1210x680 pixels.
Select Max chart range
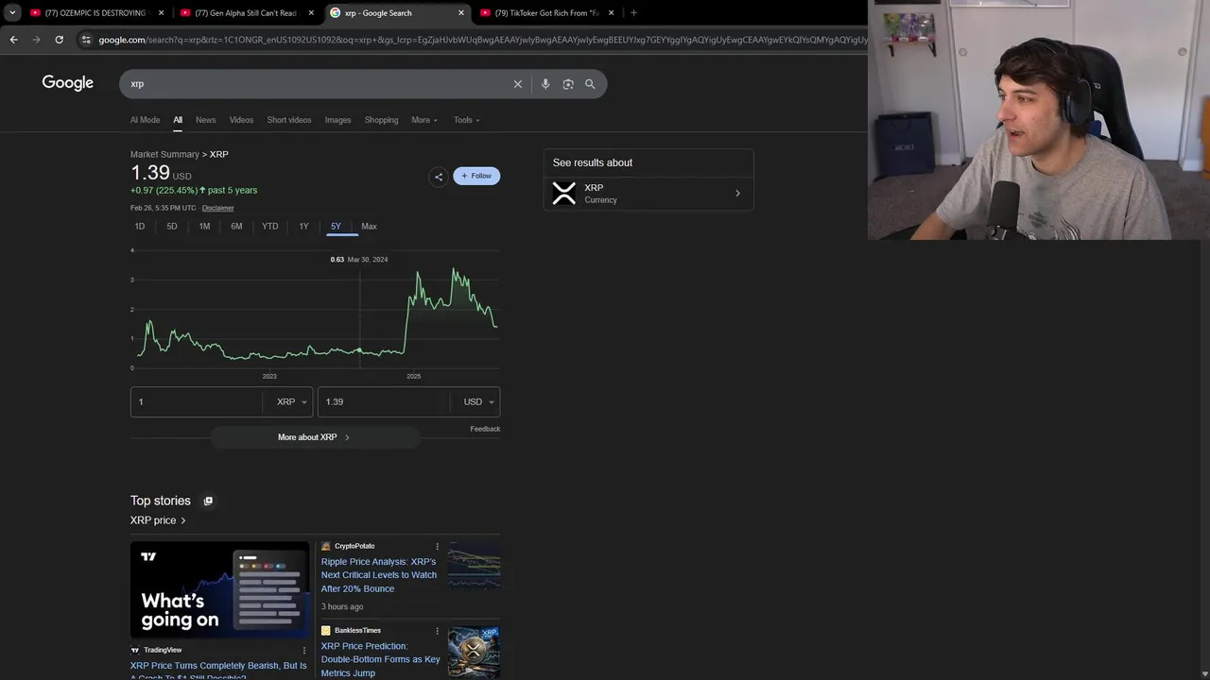(369, 227)
